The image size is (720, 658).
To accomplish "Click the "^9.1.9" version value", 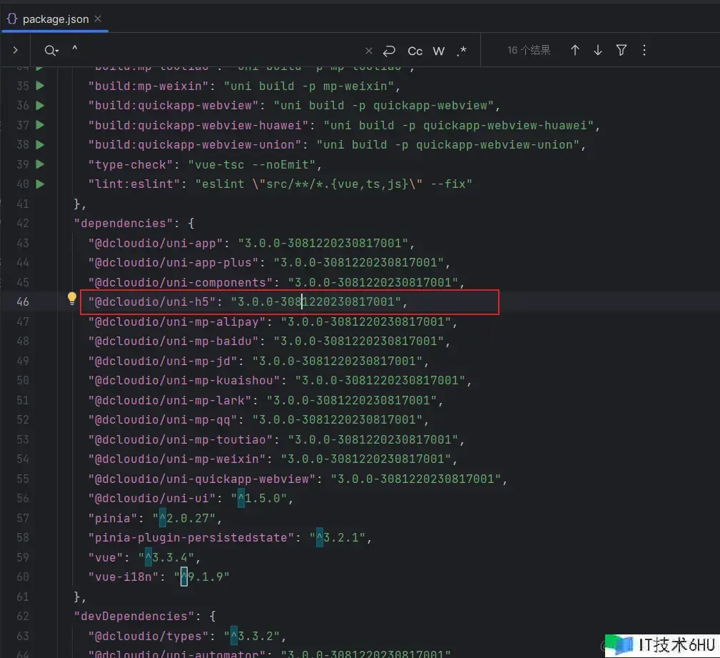I will coord(201,577).
